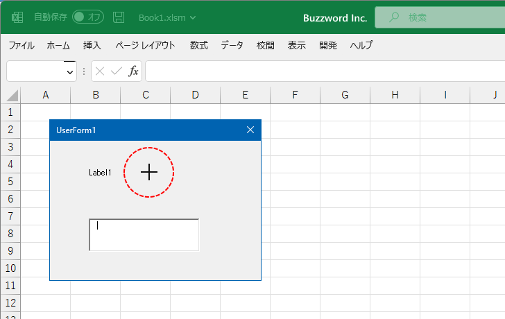This screenshot has width=505, height=319.
Task: Select row 2 header
Action: click(x=10, y=130)
